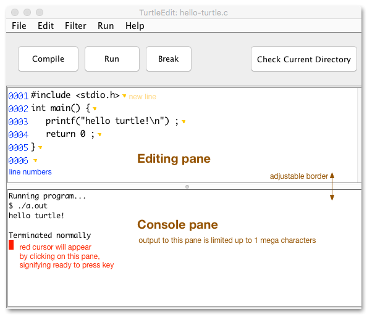
Task: Open the File menu
Action: coord(19,26)
